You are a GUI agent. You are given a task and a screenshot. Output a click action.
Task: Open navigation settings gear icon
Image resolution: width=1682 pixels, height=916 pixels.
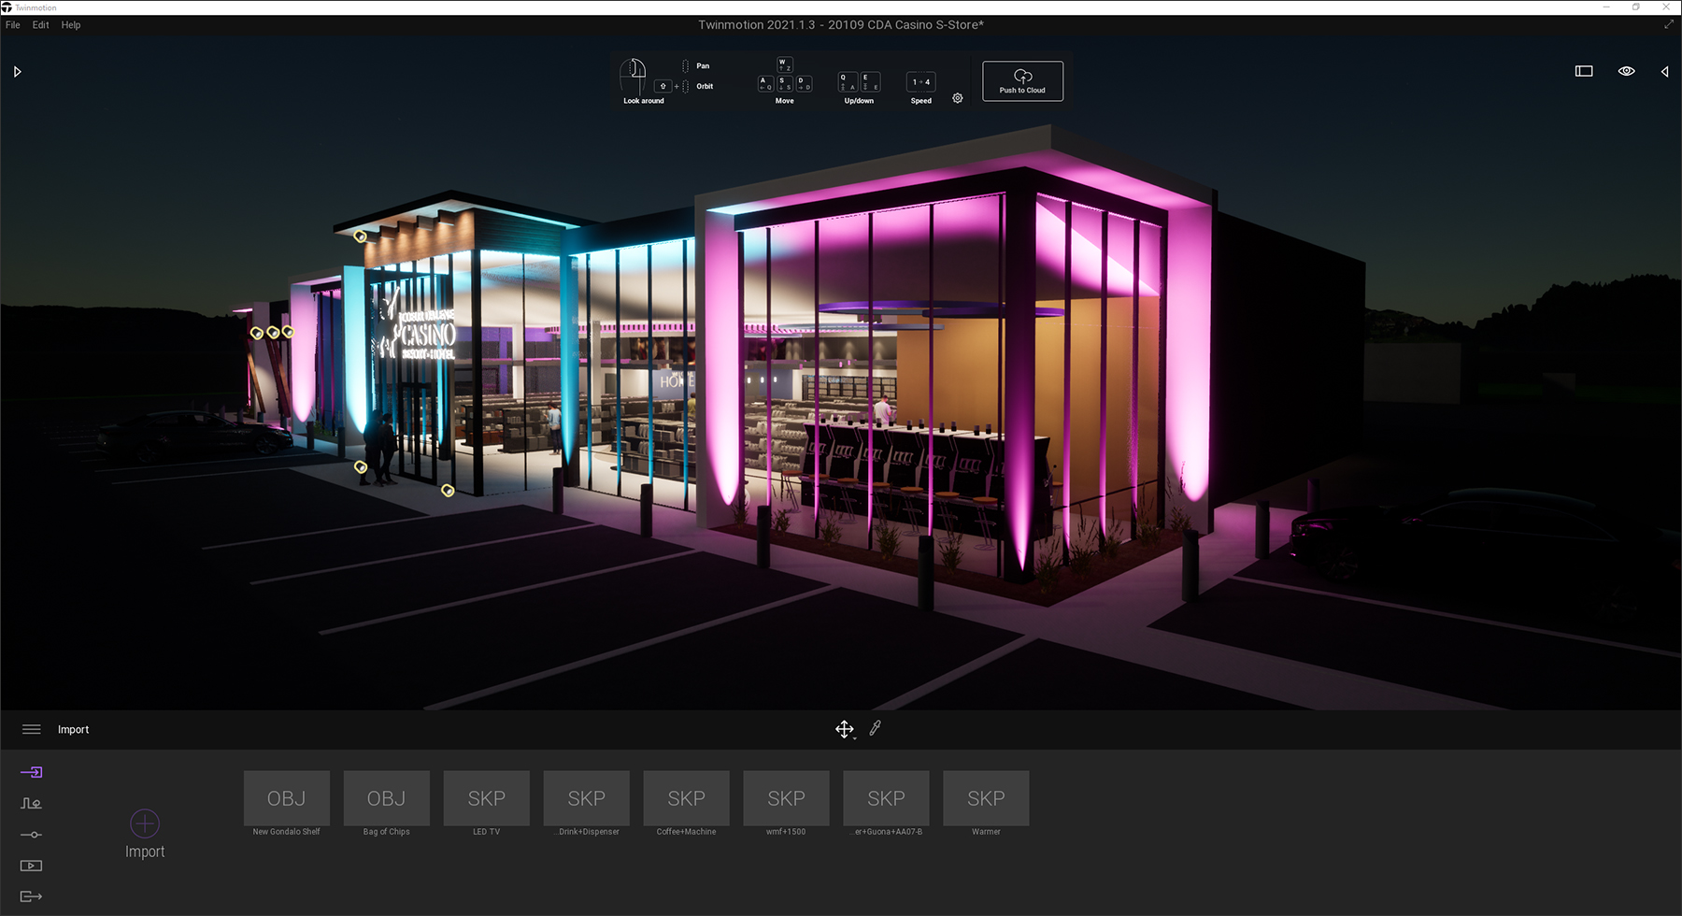(958, 98)
